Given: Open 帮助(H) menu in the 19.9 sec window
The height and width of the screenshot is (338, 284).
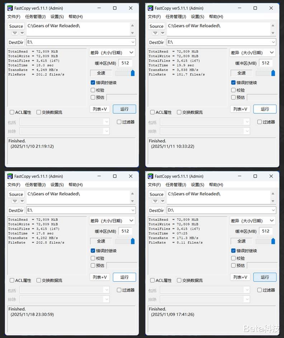Looking at the screenshot, I should click(216, 16).
